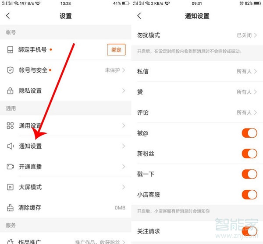Tap the camera icon for 开通直播
This screenshot has height=244, width=263.
pos(10,167)
